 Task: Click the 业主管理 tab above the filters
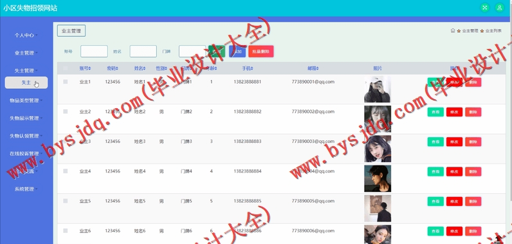tap(71, 31)
